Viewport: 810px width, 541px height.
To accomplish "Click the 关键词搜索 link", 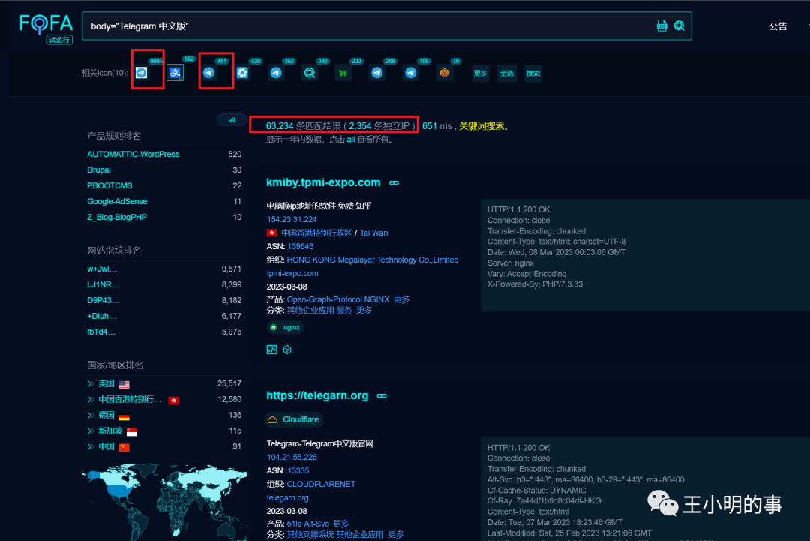I will click(x=481, y=125).
